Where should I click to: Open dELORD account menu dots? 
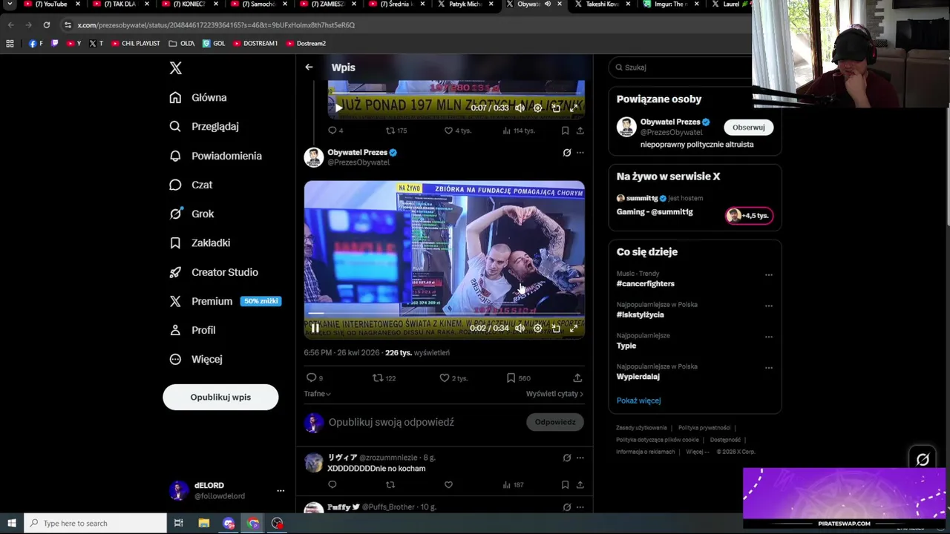pyautogui.click(x=281, y=490)
